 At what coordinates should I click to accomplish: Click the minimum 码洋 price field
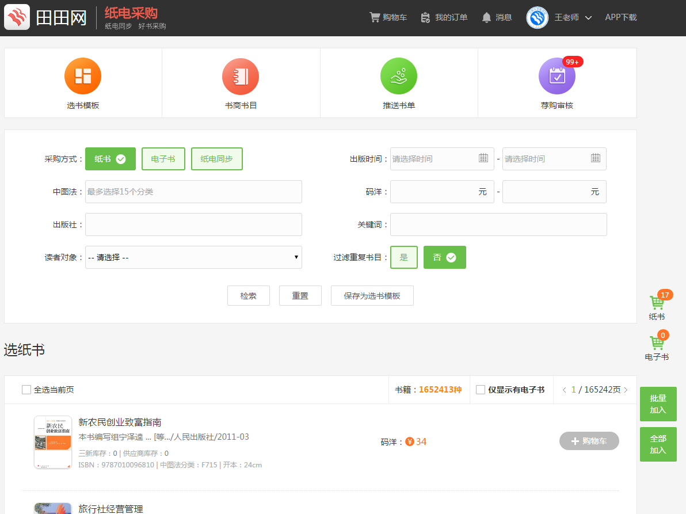coord(442,192)
